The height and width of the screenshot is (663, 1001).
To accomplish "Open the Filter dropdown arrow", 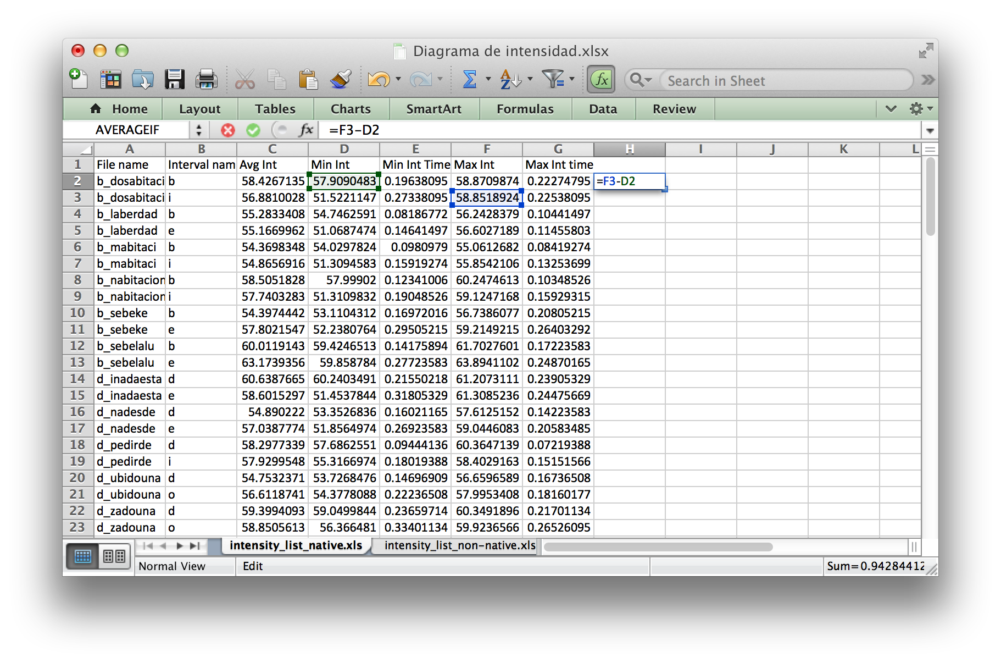I will click(572, 79).
